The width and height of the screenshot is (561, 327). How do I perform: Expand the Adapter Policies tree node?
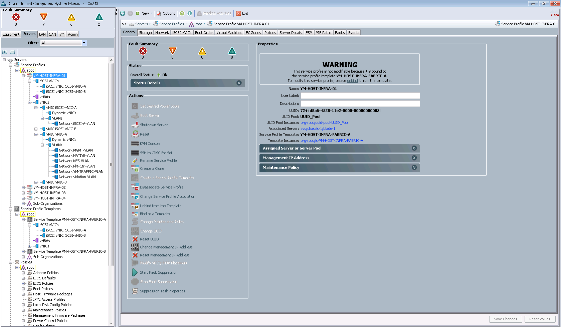23,273
